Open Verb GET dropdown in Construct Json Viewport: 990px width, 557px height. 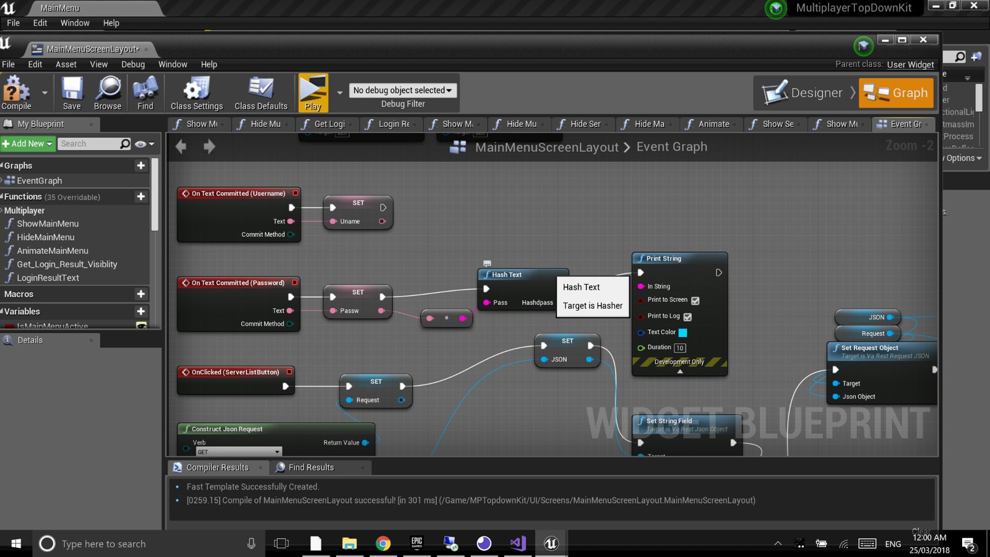point(238,452)
